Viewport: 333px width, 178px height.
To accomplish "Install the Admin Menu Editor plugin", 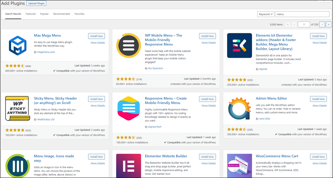I will click(x=318, y=99).
